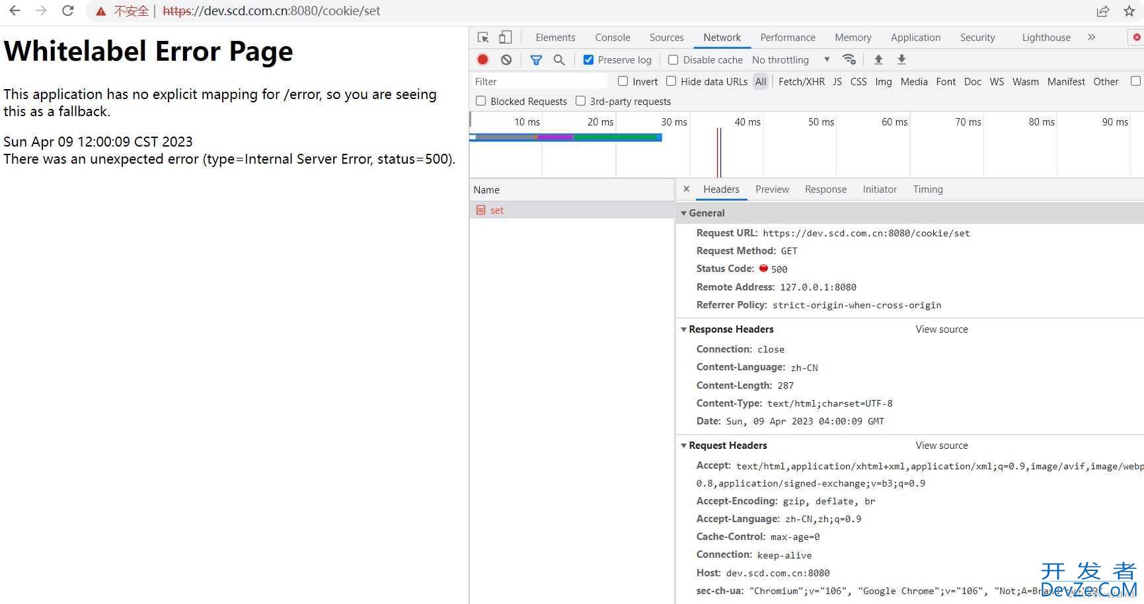
Task: Show the Timing tab of request
Action: [928, 189]
